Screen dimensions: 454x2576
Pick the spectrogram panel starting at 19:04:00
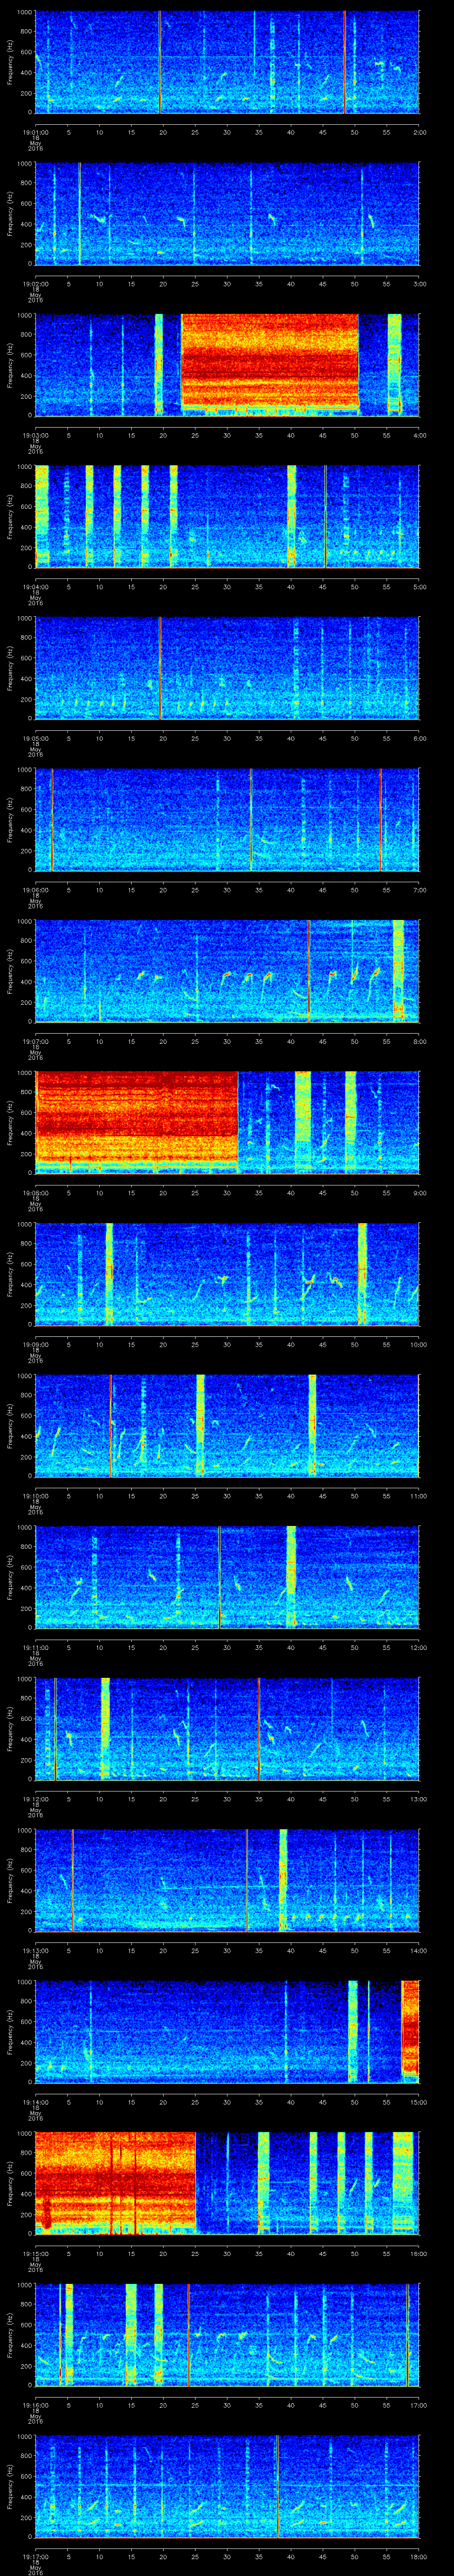[x=227, y=516]
